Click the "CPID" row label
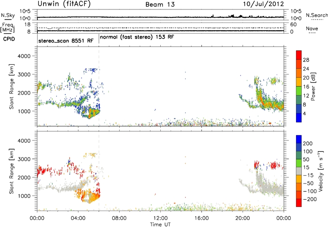The height and width of the screenshot is (227, 328). pos(9,39)
